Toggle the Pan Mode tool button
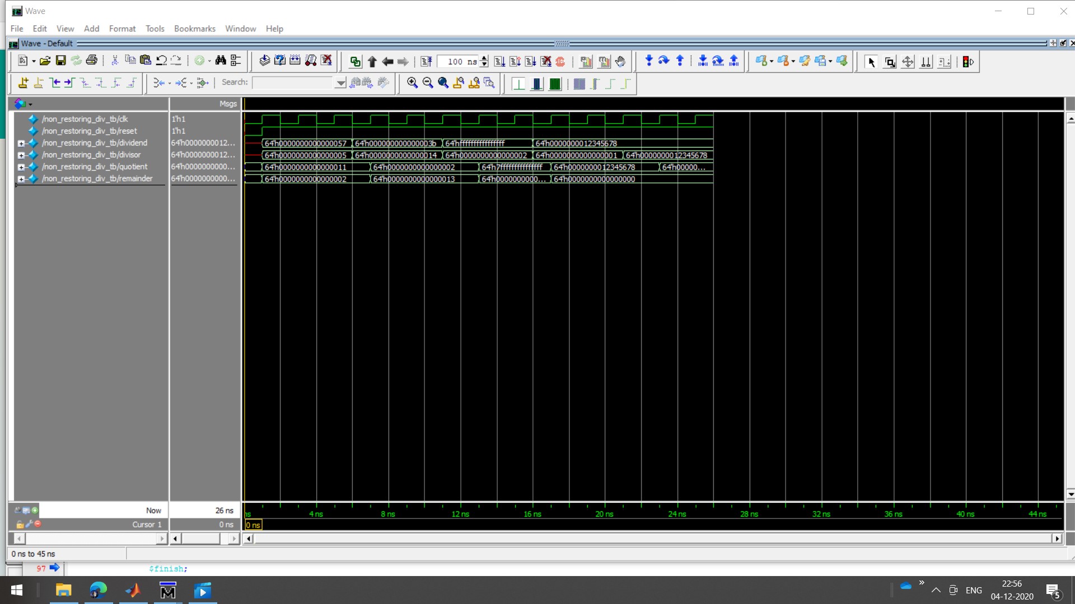Image resolution: width=1075 pixels, height=604 pixels. pyautogui.click(x=908, y=62)
